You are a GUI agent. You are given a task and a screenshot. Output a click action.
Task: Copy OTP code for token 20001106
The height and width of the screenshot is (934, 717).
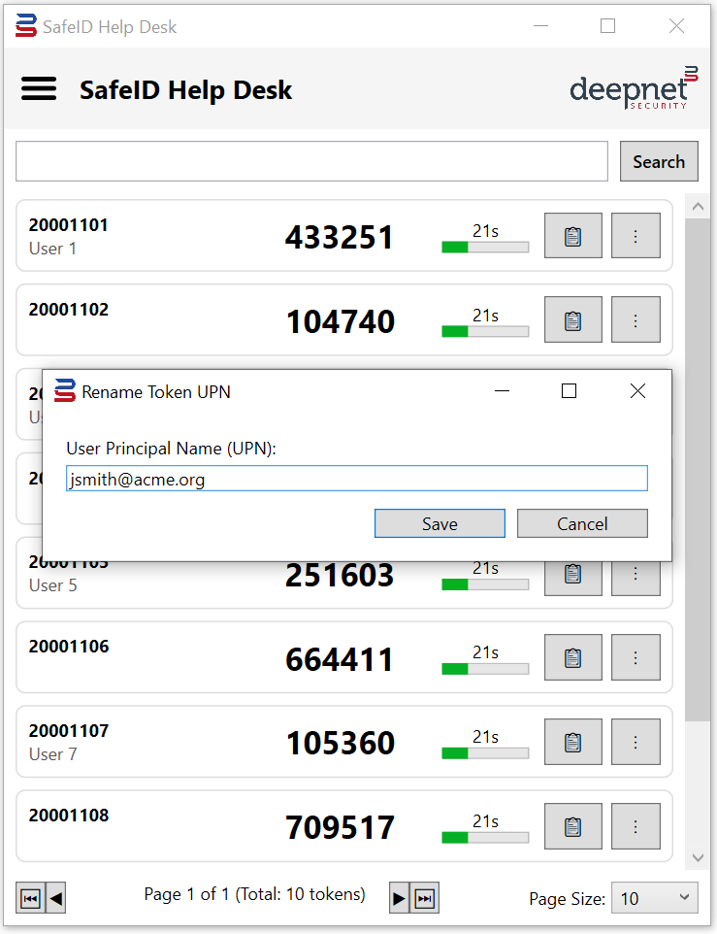(573, 657)
